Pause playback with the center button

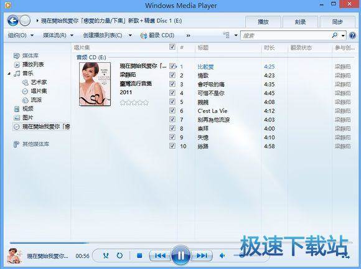(x=180, y=255)
